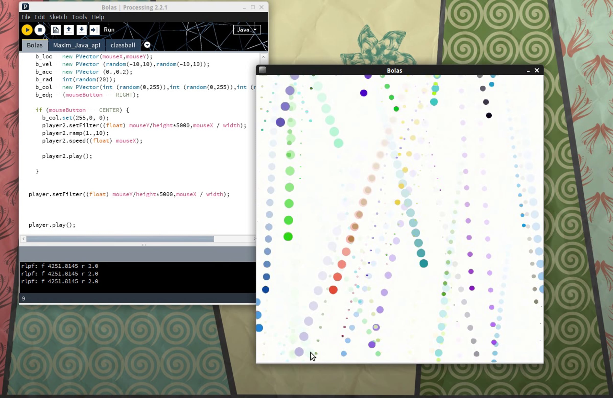Switch to the classball tab
613x398 pixels.
[x=123, y=45]
